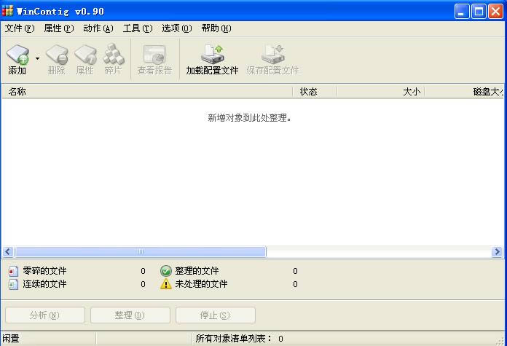Viewport: 507px width, 346px height.
Task: Open the 动作 (Action) menu
Action: pos(98,28)
